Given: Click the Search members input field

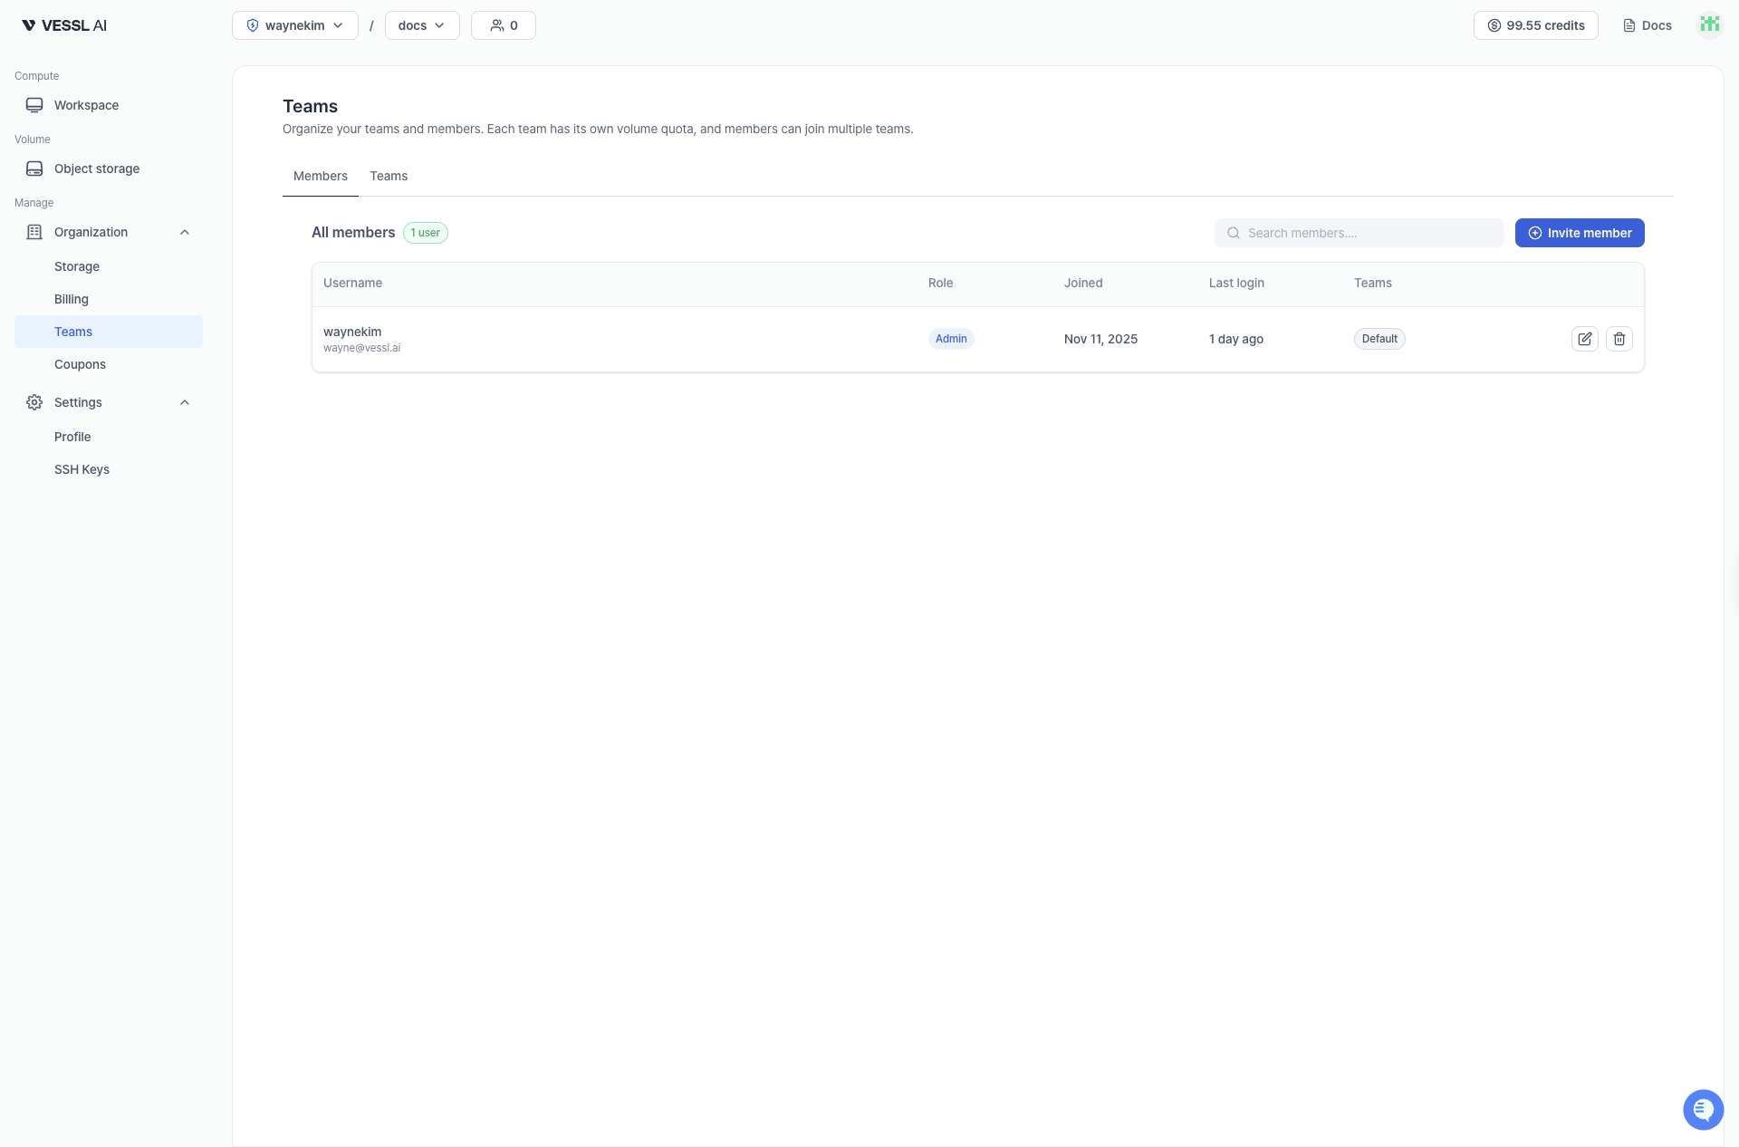Looking at the screenshot, I should pos(1359,233).
